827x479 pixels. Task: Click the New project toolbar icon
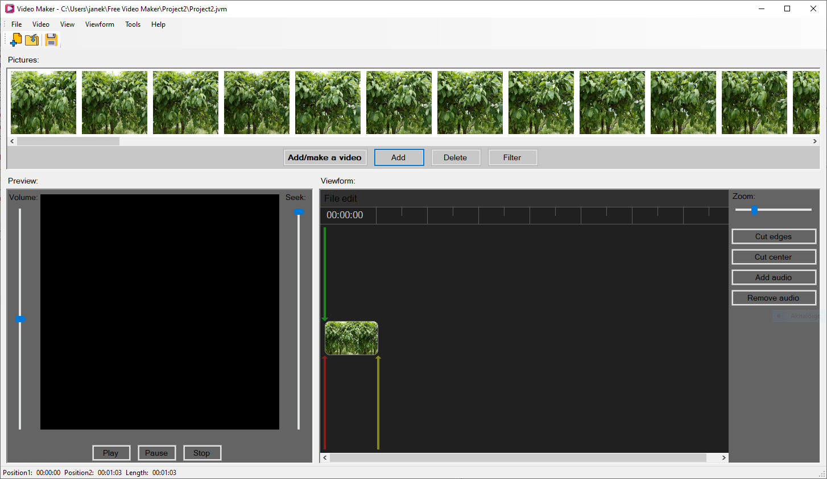16,40
